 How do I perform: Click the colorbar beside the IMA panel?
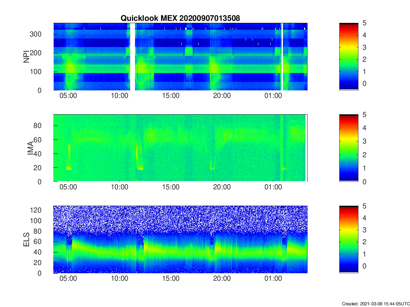(349, 148)
